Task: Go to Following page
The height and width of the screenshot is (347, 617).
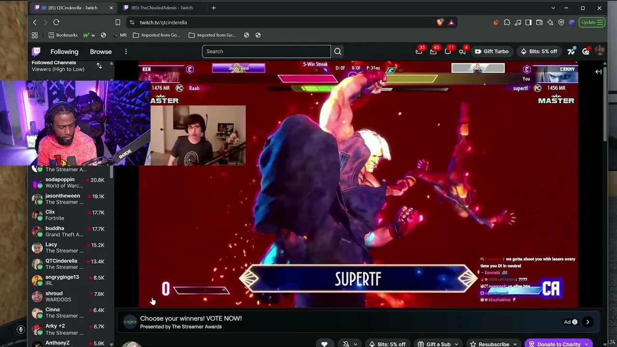Action: [x=64, y=52]
